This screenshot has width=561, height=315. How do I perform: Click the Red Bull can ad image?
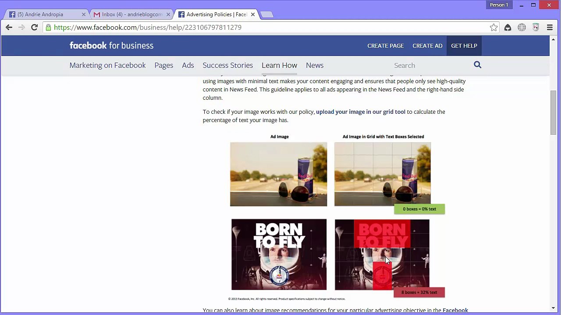tap(278, 174)
